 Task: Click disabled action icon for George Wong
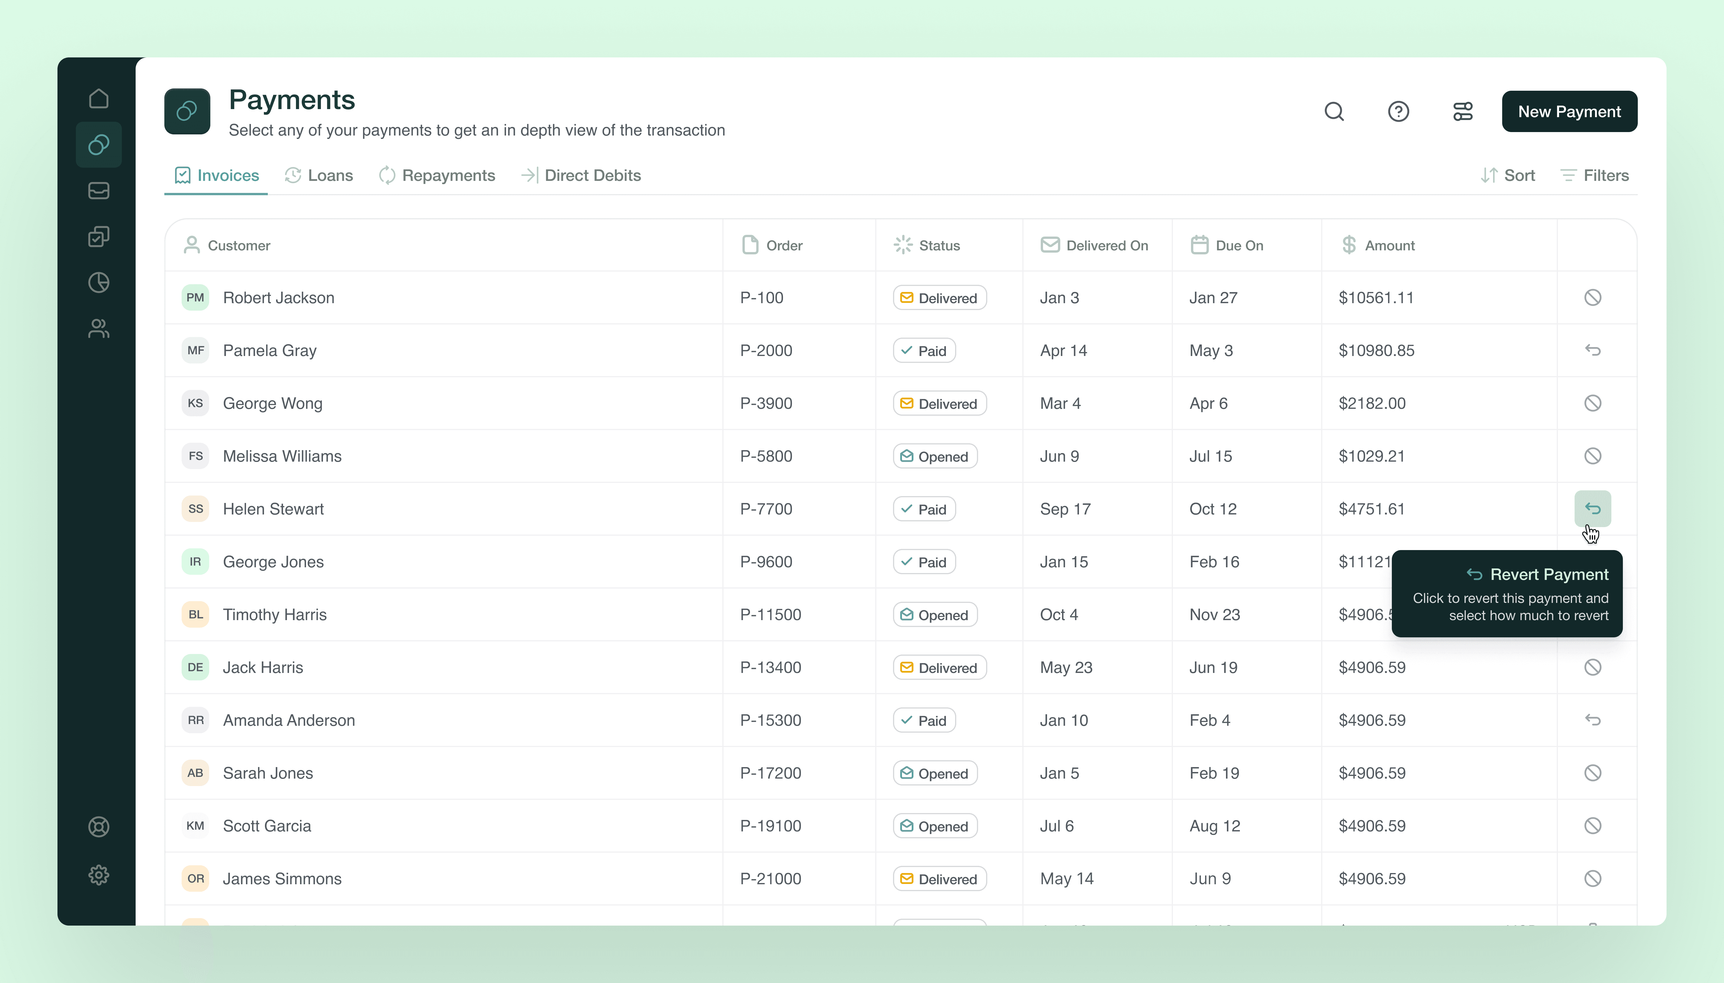coord(1593,403)
